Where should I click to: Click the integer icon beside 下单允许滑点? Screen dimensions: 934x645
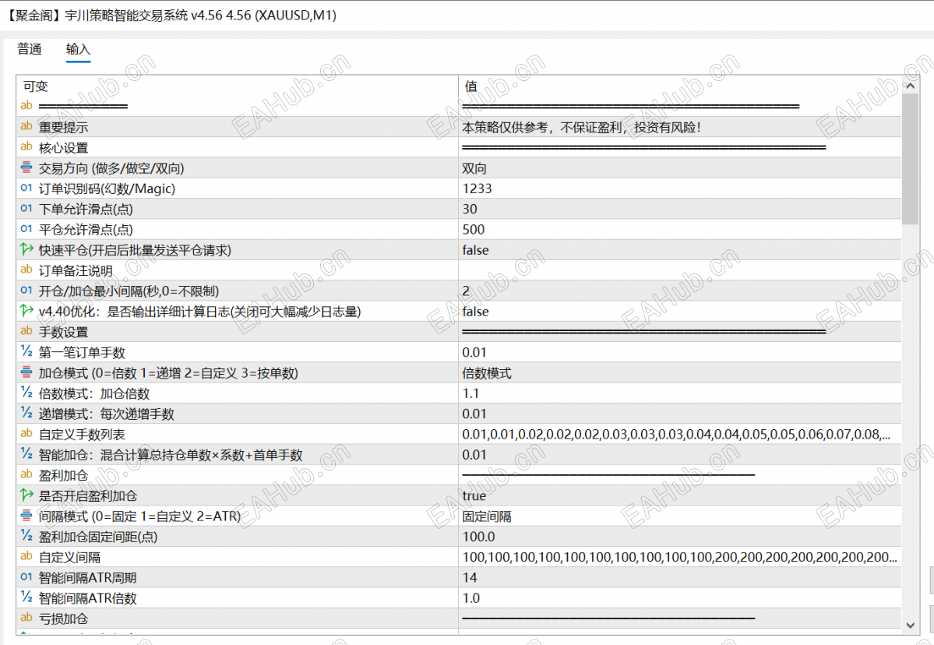click(26, 209)
